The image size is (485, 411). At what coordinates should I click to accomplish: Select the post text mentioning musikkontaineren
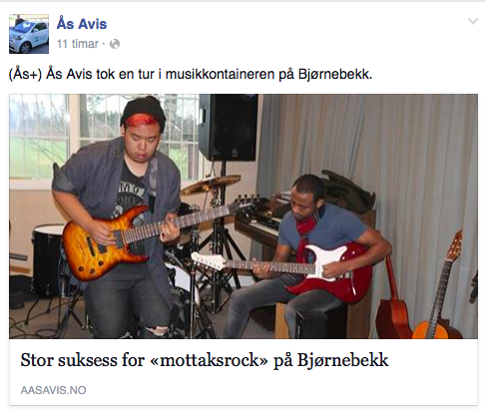(191, 74)
